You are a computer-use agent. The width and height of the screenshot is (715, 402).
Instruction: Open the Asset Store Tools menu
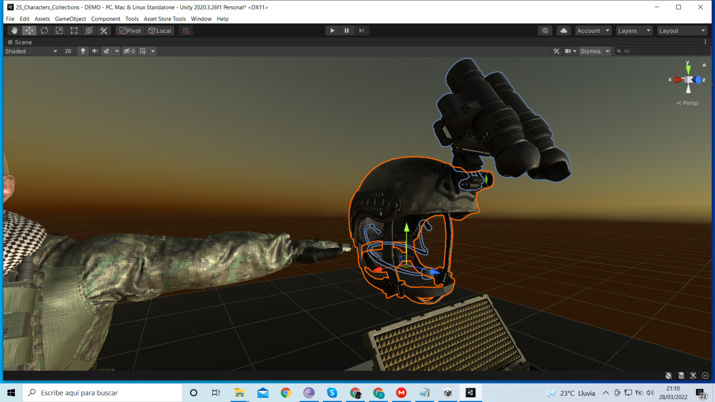pyautogui.click(x=164, y=19)
